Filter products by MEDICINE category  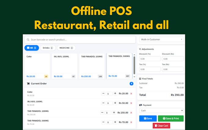tap(66, 48)
